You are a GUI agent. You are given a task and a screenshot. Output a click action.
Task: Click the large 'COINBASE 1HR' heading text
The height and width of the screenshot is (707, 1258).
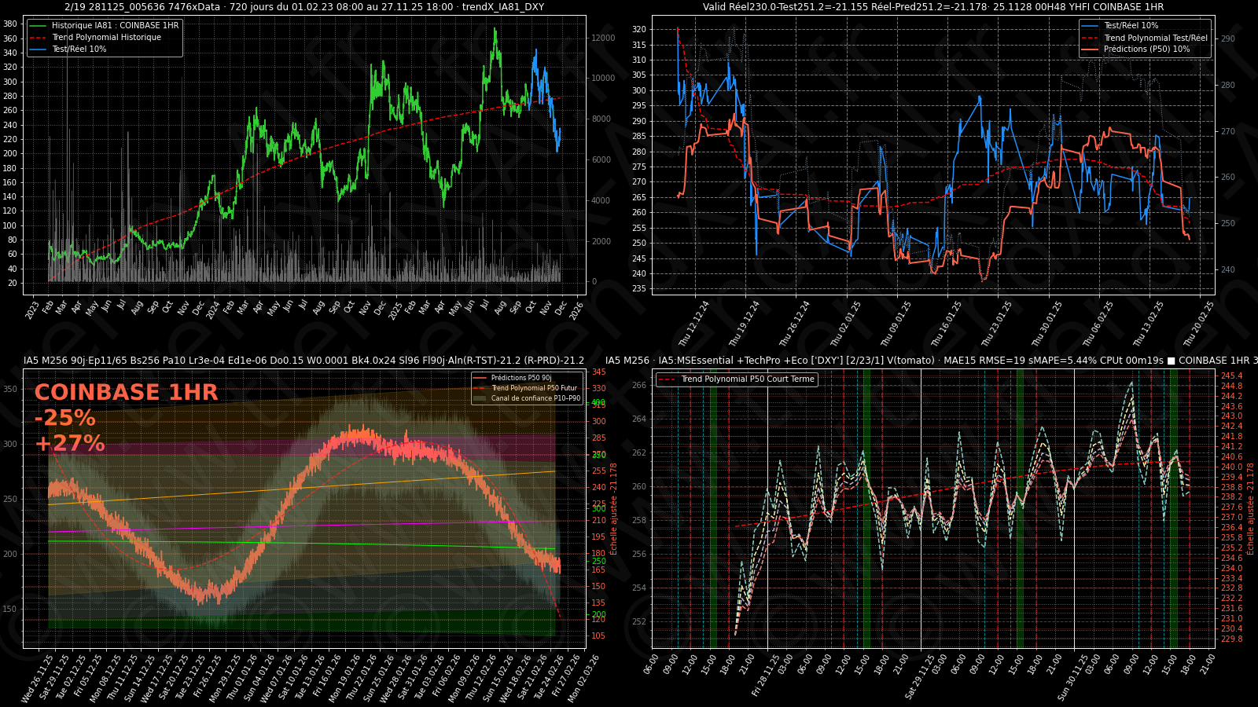coord(126,393)
